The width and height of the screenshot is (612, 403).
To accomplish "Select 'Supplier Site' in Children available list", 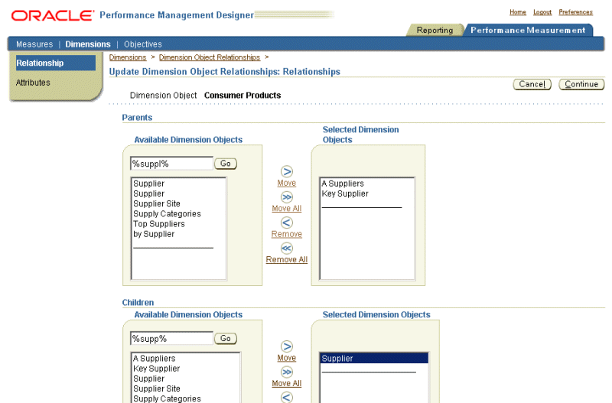I will click(x=185, y=388).
